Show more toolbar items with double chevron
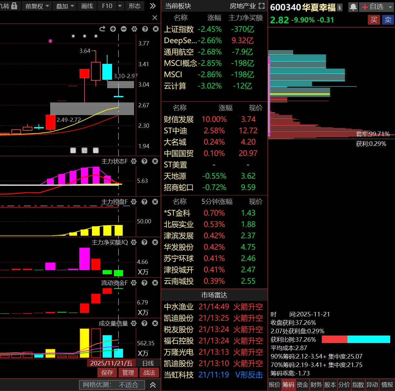The image size is (395, 391). pos(153,6)
